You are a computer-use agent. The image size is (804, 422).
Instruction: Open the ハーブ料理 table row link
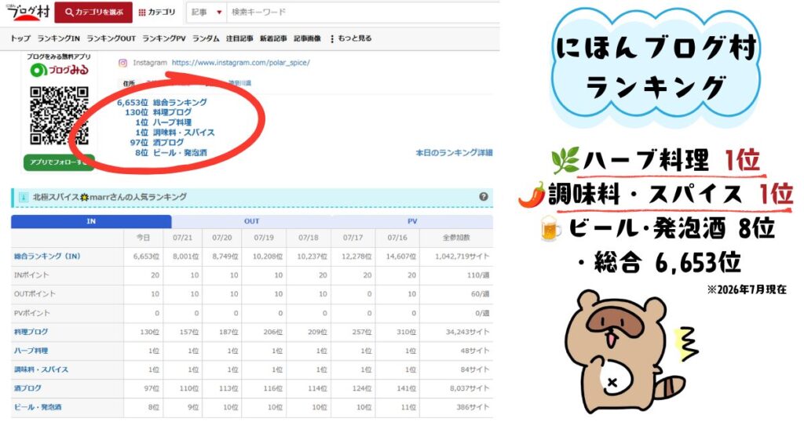[31, 351]
